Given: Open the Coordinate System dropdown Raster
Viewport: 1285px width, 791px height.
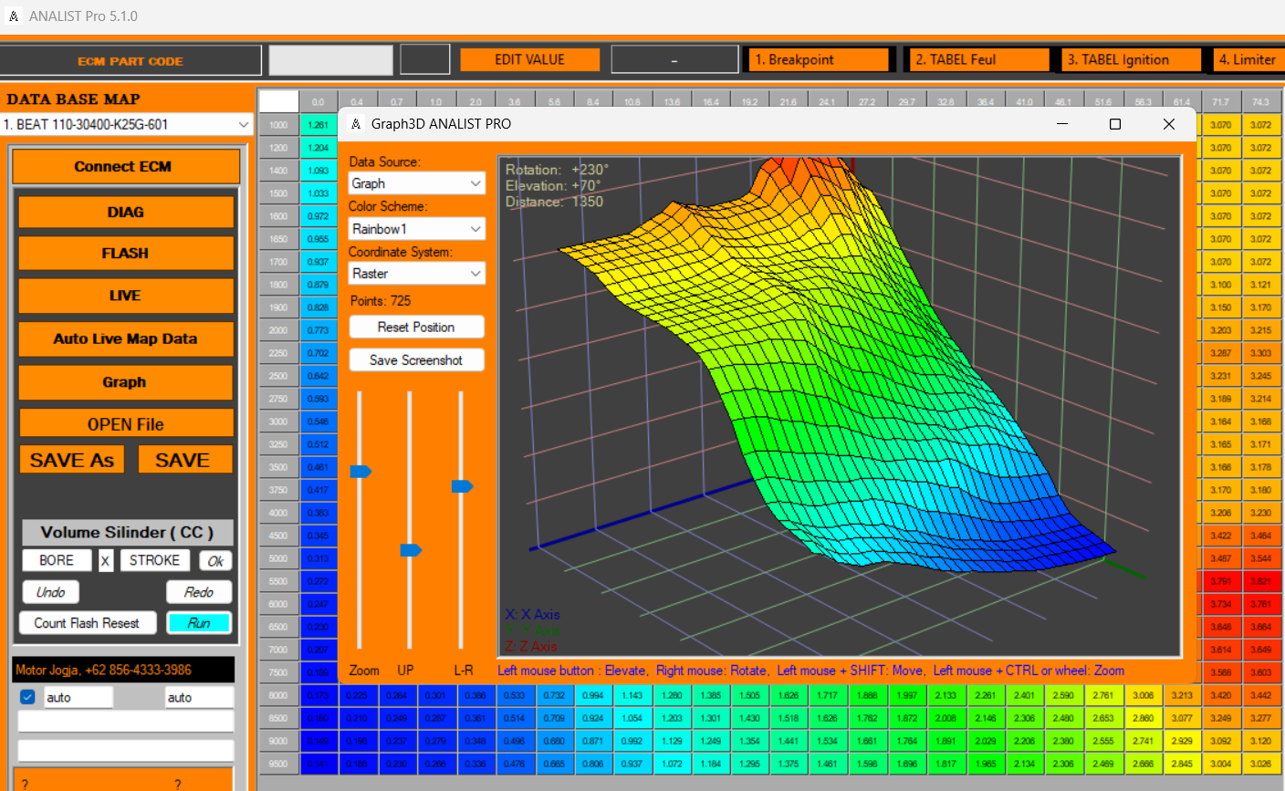Looking at the screenshot, I should coord(417,274).
